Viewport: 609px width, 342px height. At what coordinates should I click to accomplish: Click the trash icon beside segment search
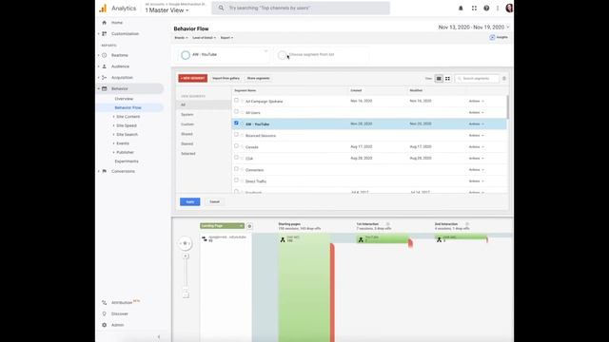coord(504,78)
